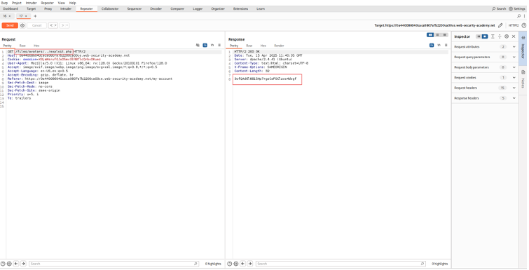Image resolution: width=529 pixels, height=270 pixels.
Task: Open response search settings gear
Action: coord(236,264)
